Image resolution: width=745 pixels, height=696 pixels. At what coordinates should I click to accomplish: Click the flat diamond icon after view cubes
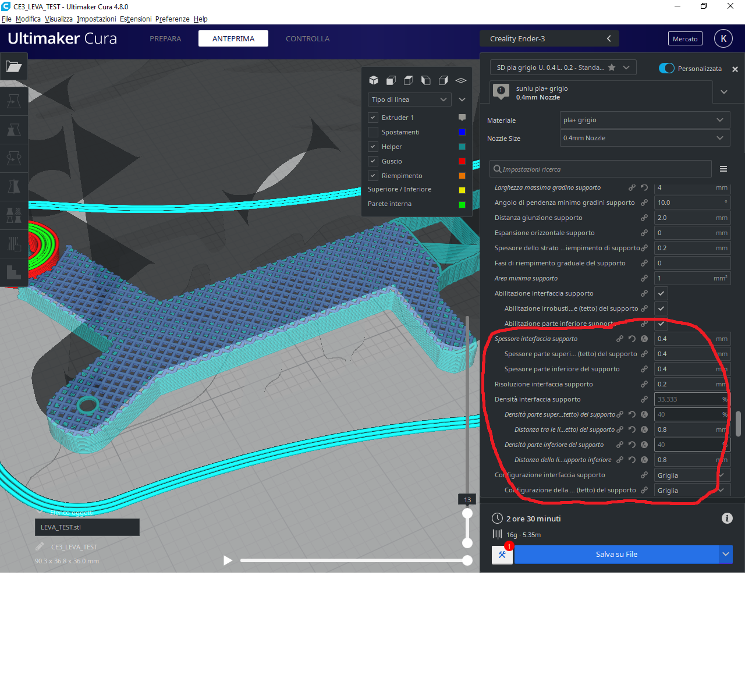coord(461,80)
